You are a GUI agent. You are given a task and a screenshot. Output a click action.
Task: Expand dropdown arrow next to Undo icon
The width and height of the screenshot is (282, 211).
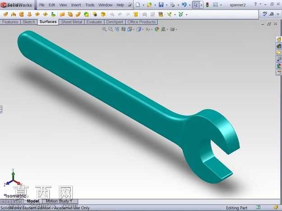[x=190, y=5]
